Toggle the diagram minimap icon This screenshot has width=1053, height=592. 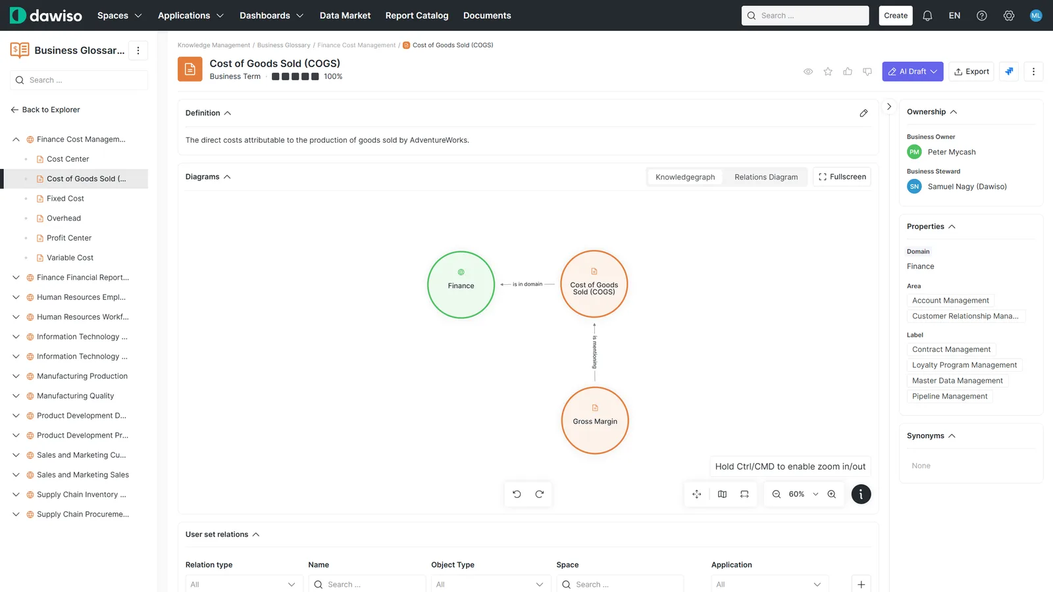(x=722, y=494)
